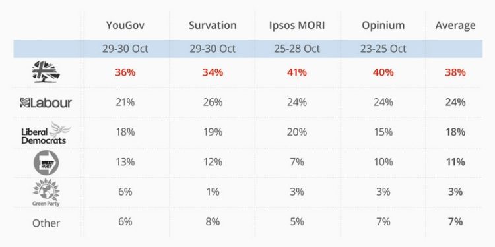Click the red 38% average value
495x247 pixels.
(x=455, y=72)
